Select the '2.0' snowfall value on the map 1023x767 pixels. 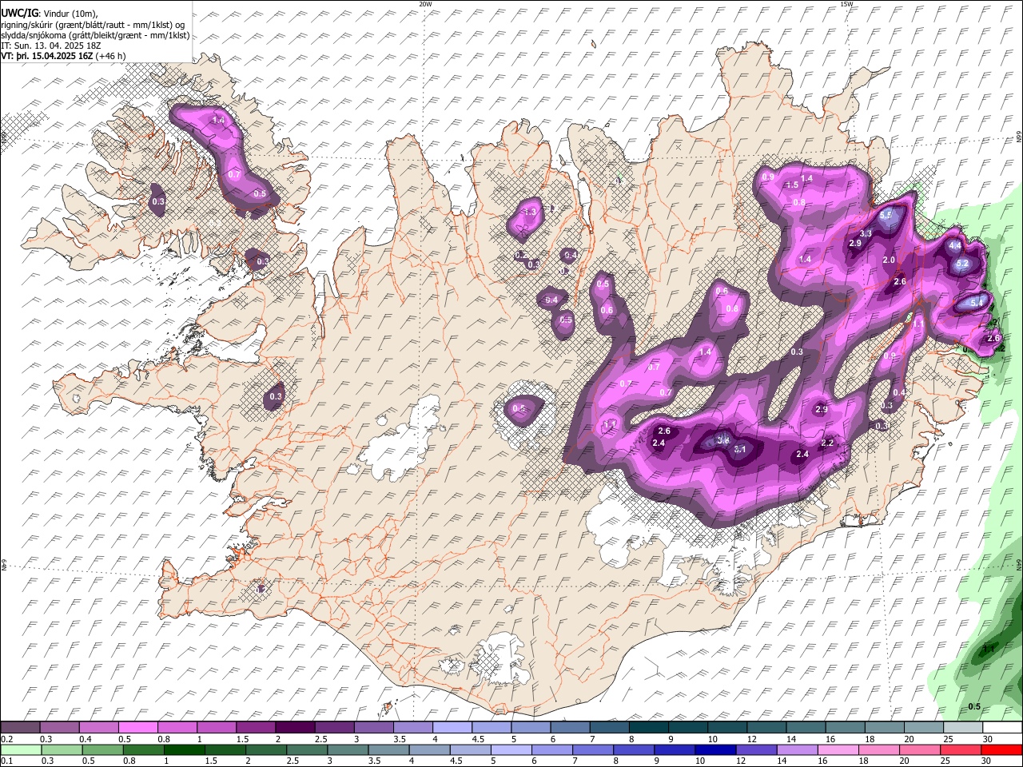click(x=889, y=260)
